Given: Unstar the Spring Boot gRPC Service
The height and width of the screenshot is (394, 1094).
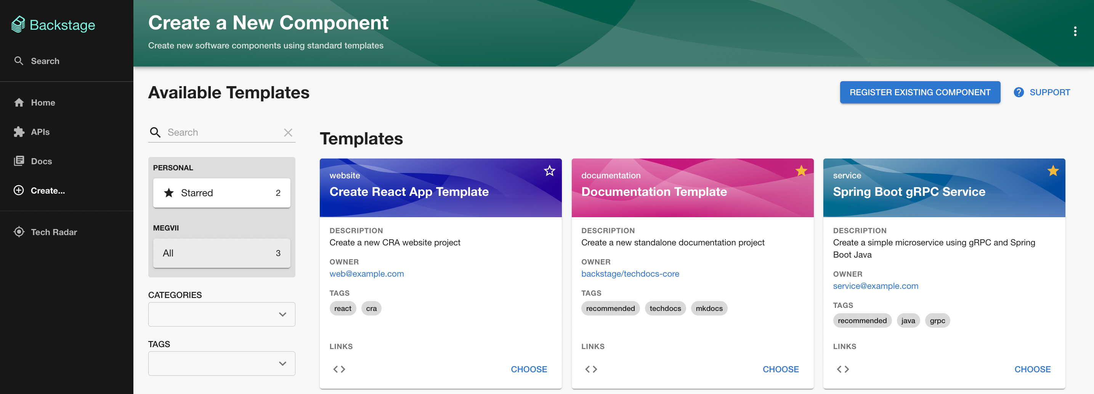Looking at the screenshot, I should point(1053,171).
